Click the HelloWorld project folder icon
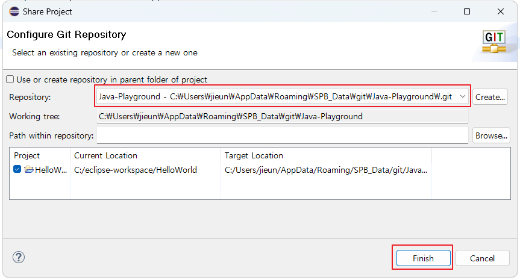 [29, 169]
